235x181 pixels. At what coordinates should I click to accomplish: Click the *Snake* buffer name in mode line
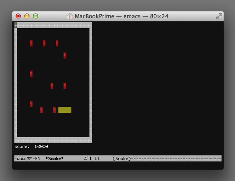click(x=54, y=158)
